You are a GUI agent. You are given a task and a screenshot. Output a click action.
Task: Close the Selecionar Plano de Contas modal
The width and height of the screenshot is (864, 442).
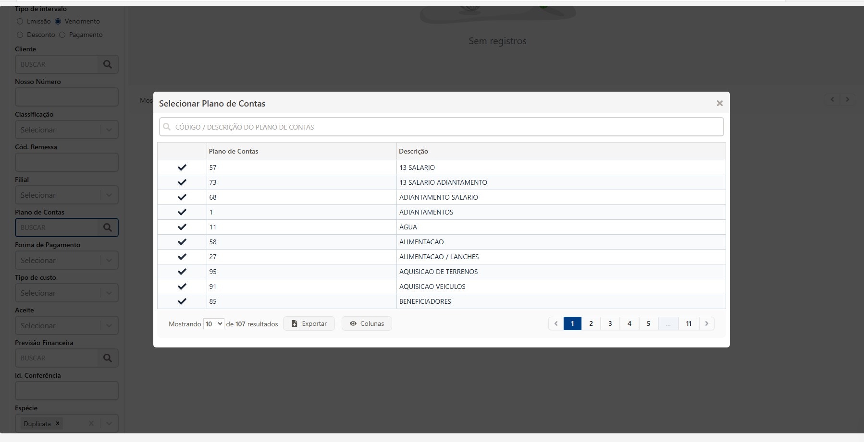tap(719, 103)
